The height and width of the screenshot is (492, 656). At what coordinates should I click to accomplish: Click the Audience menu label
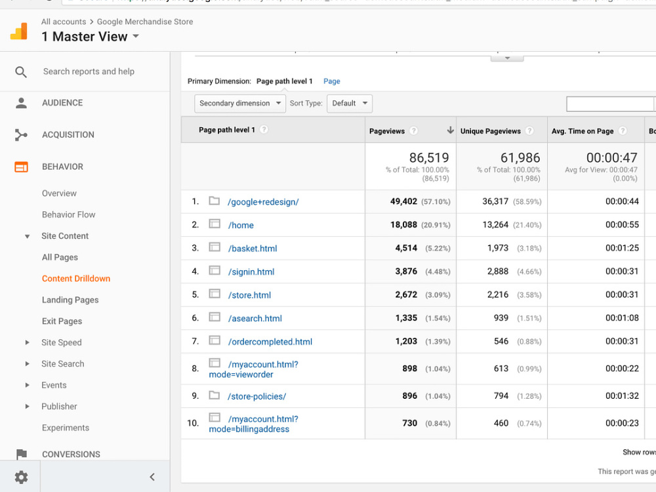(62, 103)
